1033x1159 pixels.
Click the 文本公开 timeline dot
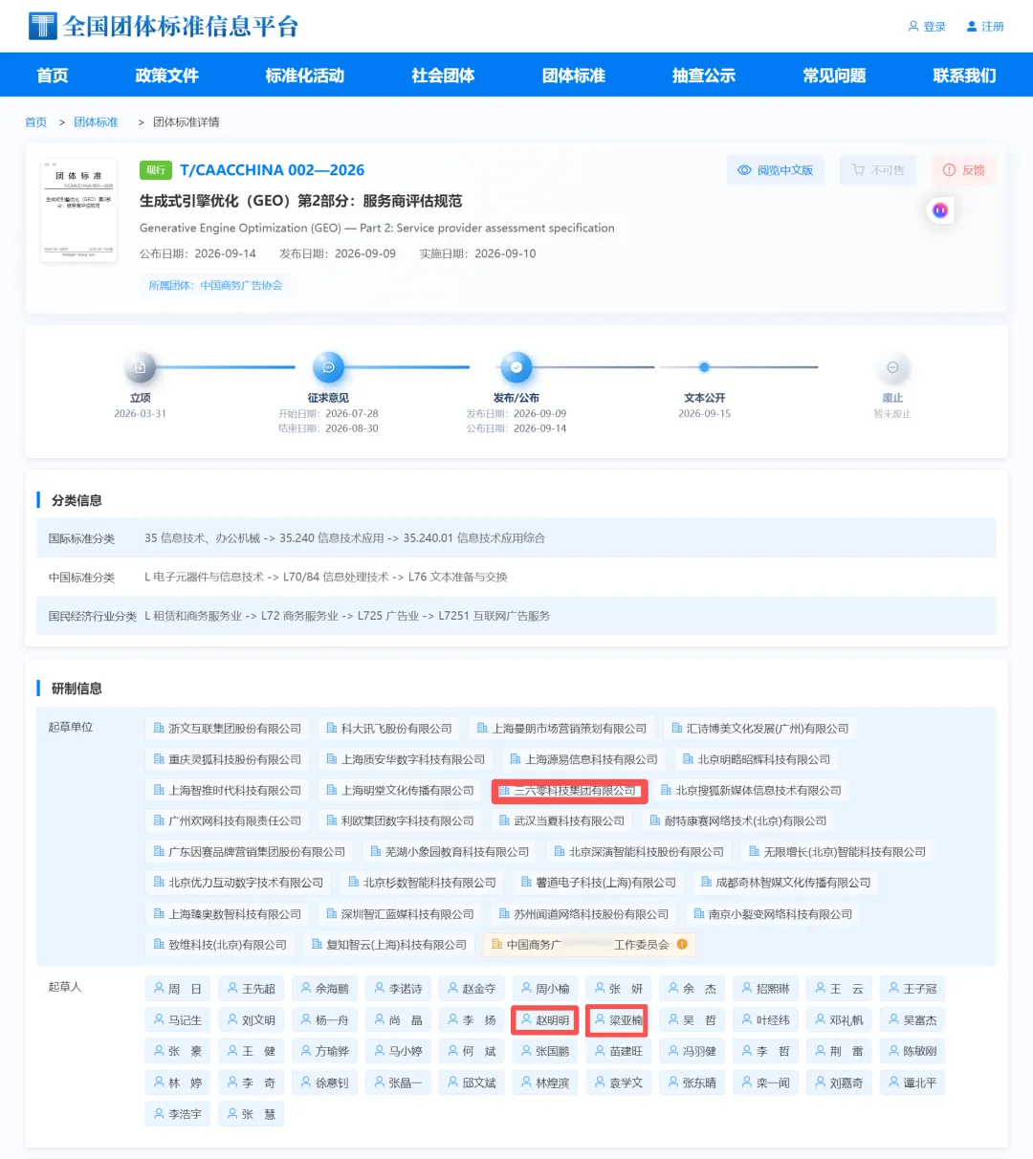tap(704, 367)
